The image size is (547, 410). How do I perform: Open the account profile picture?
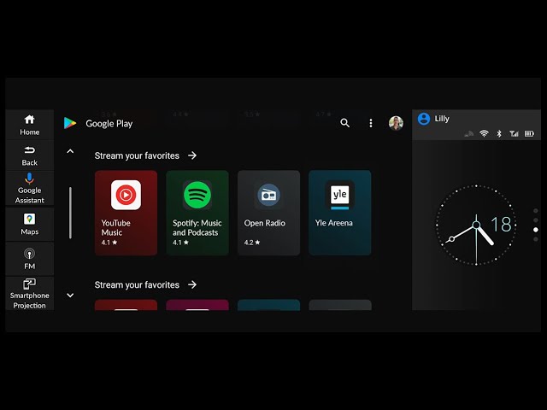[x=396, y=123]
